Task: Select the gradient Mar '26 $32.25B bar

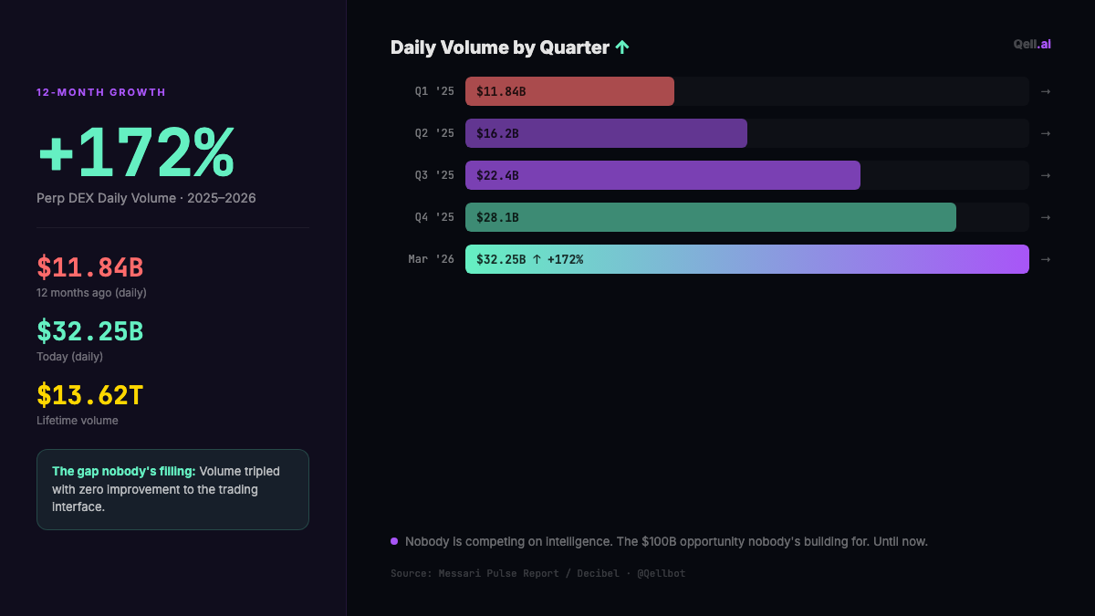Action: 746,259
